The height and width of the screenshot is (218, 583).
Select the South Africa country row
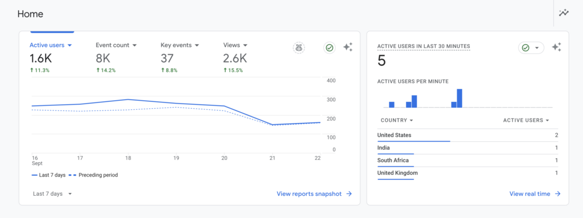coord(468,161)
